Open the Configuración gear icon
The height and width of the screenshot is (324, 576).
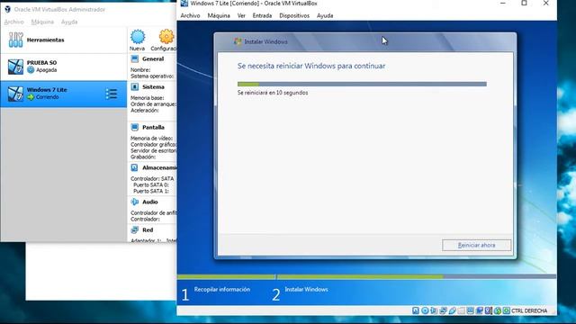166,36
